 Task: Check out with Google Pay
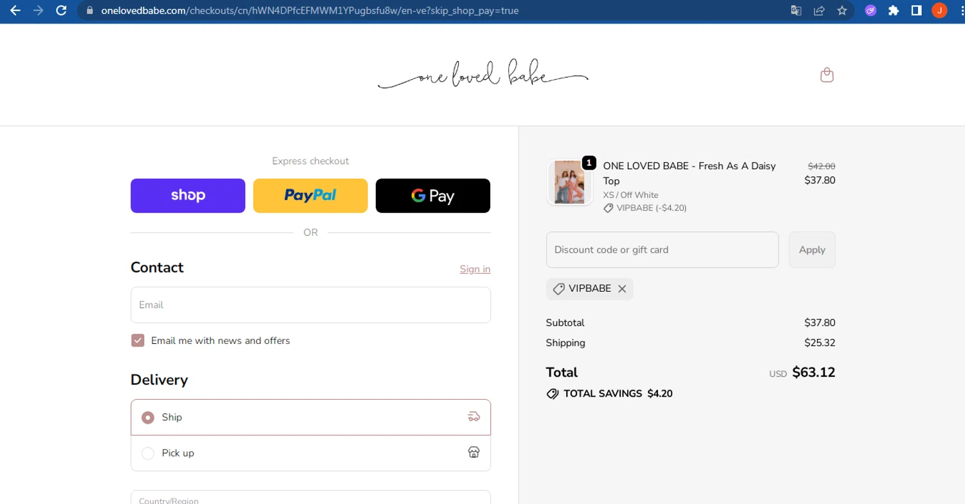tap(433, 195)
